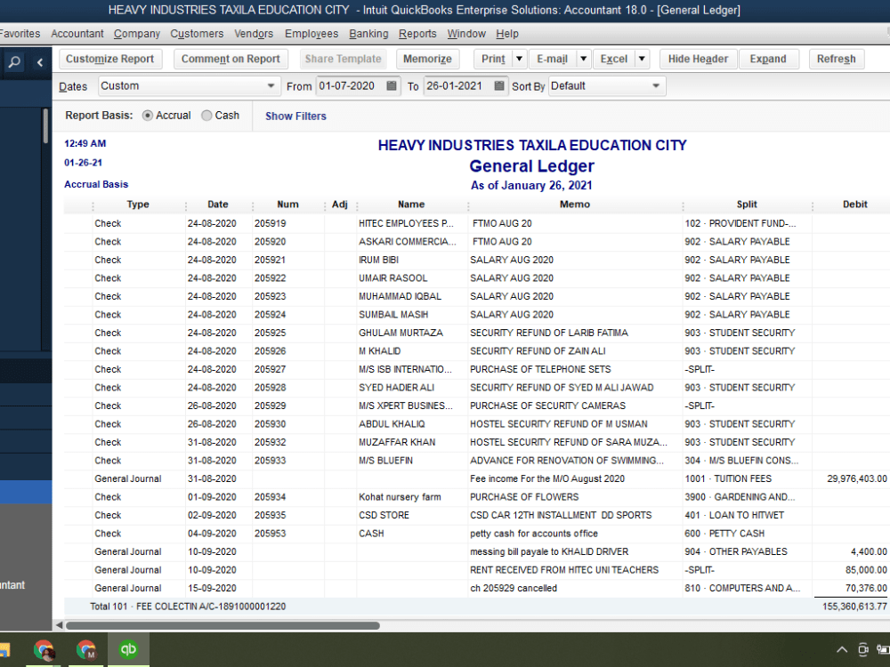890x667 pixels.
Task: Expand the Excel dropdown arrow
Action: tap(642, 59)
